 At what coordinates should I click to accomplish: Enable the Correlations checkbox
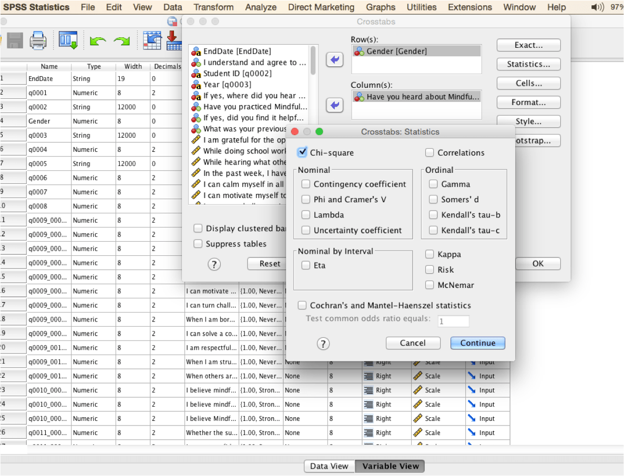429,152
